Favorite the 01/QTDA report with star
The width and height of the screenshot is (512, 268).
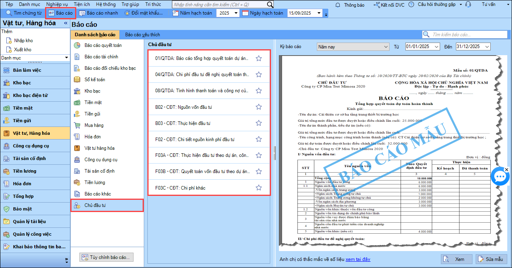tap(259, 58)
